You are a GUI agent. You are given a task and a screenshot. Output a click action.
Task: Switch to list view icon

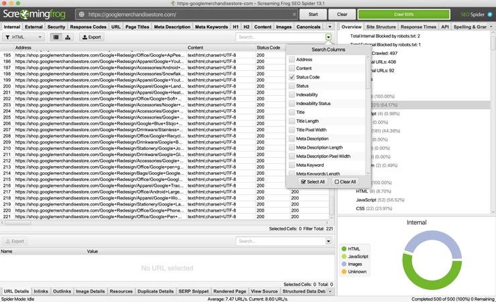click(x=56, y=37)
